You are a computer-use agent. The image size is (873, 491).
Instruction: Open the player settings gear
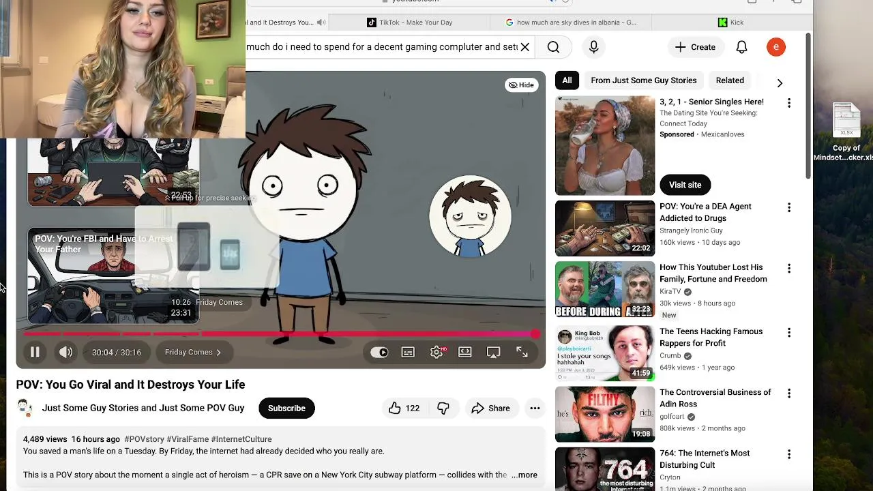tap(436, 352)
